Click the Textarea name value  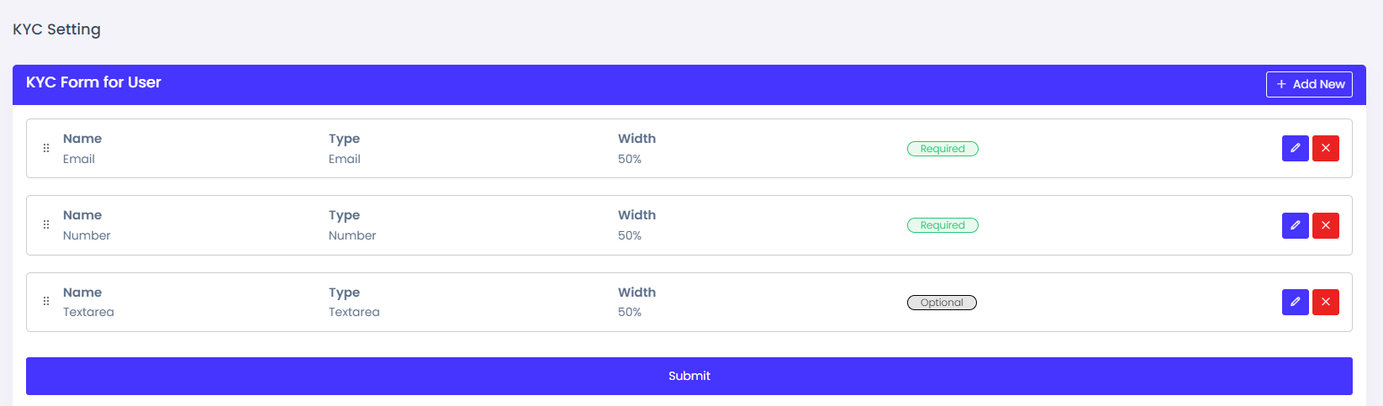click(88, 312)
